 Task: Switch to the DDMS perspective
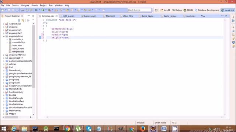[188, 10]
